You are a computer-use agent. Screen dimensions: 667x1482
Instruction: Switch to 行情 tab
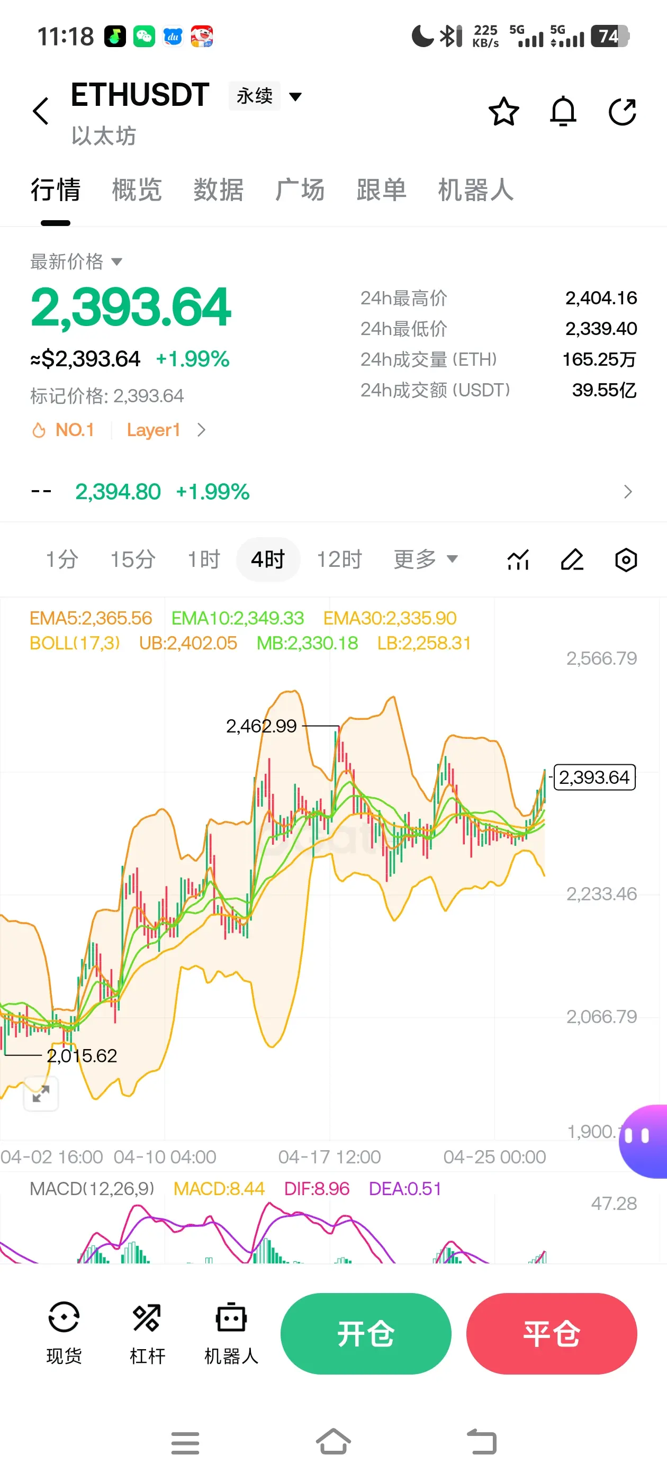coord(55,191)
